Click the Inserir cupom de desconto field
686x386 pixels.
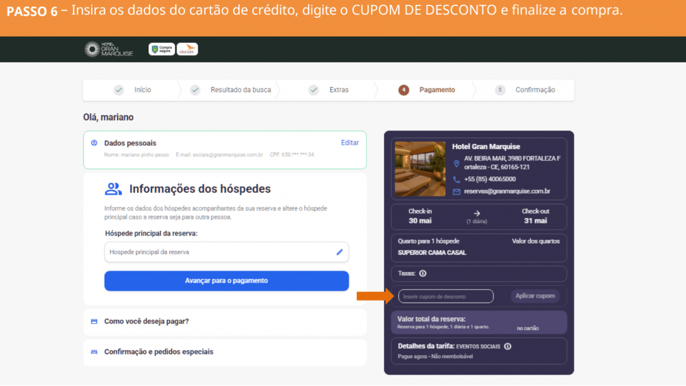coord(446,296)
